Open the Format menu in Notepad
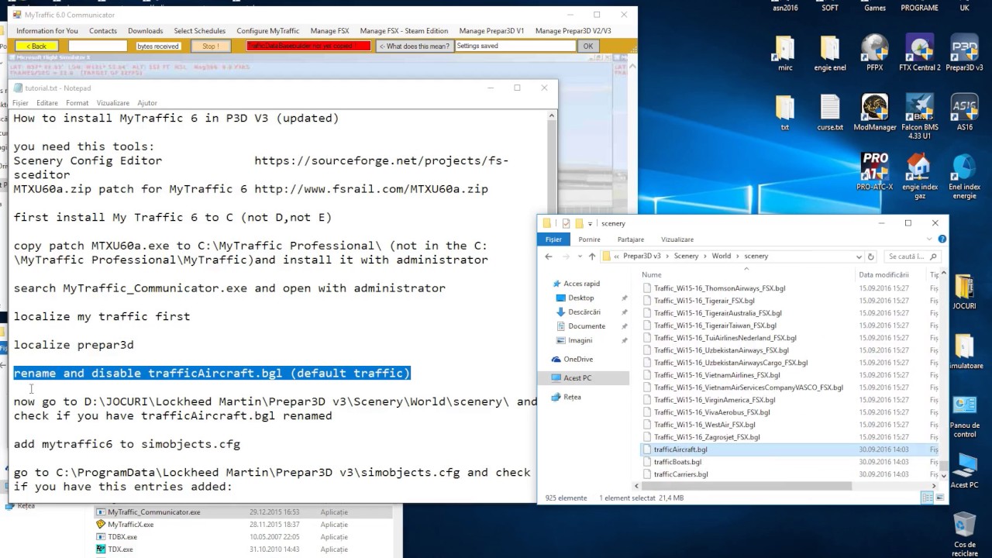Screen dimensions: 992x558 pyautogui.click(x=77, y=103)
